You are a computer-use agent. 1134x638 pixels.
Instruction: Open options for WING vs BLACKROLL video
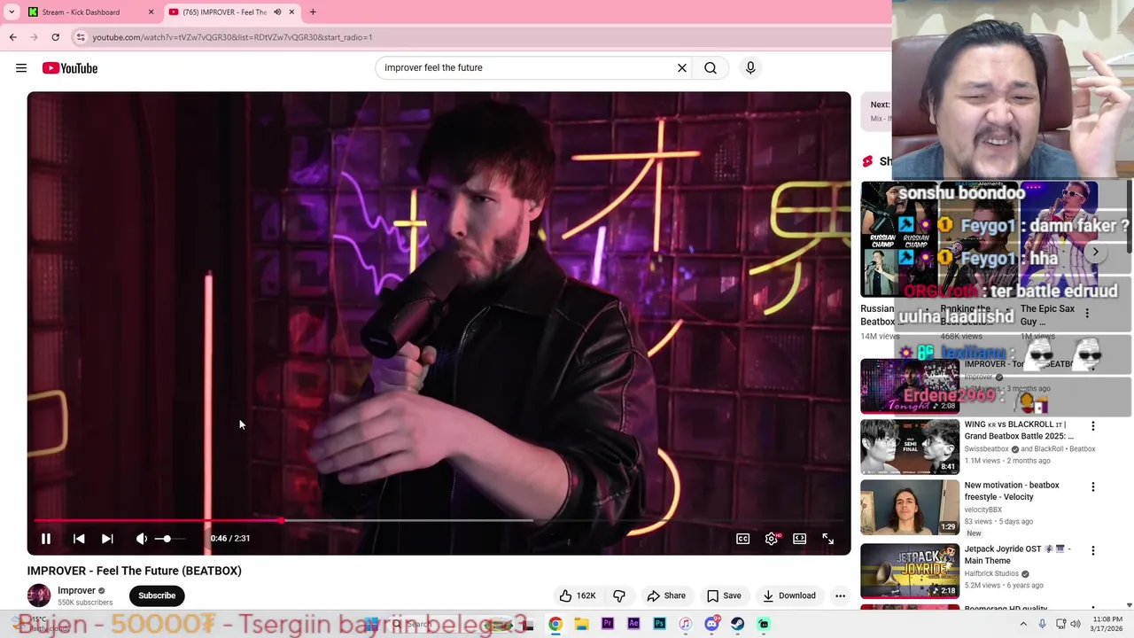(1093, 426)
